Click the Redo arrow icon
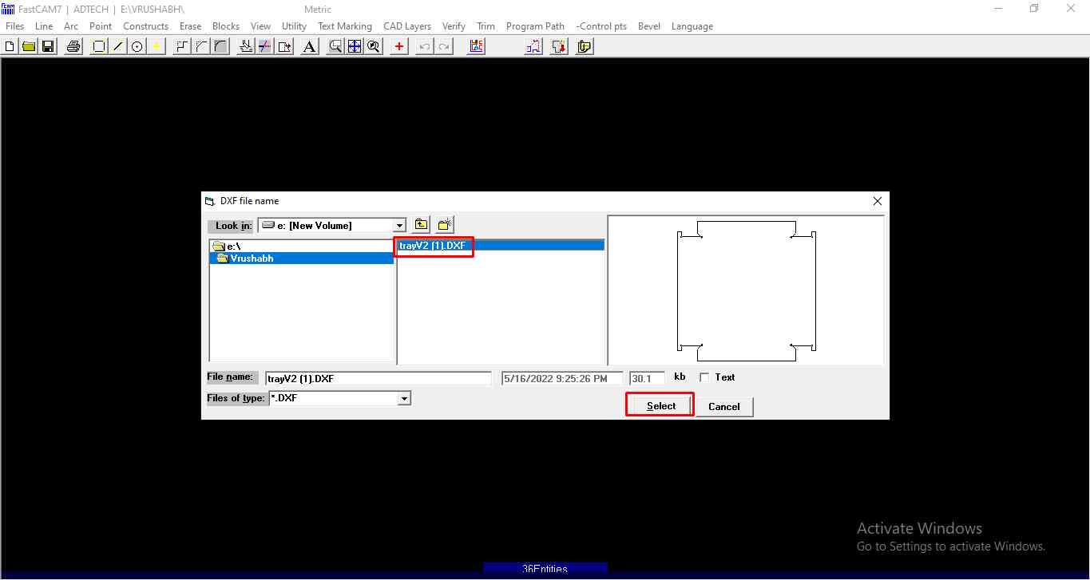 tap(444, 46)
